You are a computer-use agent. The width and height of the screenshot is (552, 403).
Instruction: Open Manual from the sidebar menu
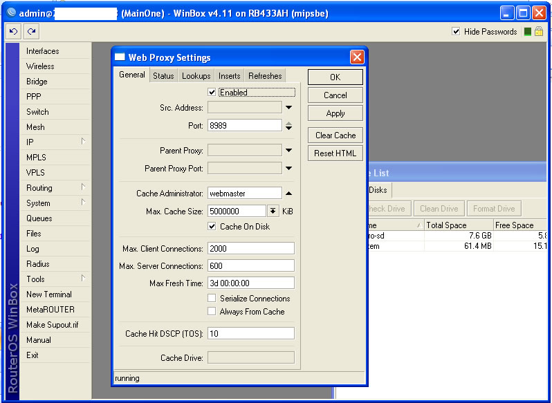pos(55,339)
